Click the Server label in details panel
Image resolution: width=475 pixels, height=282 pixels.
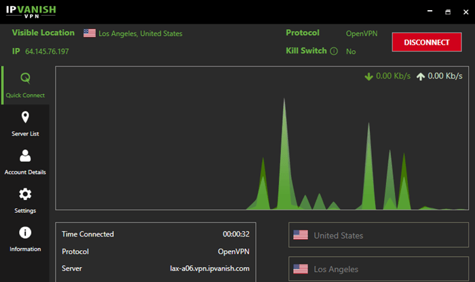pos(72,268)
